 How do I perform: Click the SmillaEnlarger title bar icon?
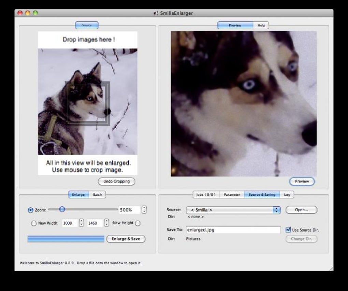[156, 13]
